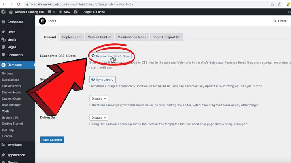The width and height of the screenshot is (291, 163).
Task: Bookmark page with star icon
Action: 279,4
